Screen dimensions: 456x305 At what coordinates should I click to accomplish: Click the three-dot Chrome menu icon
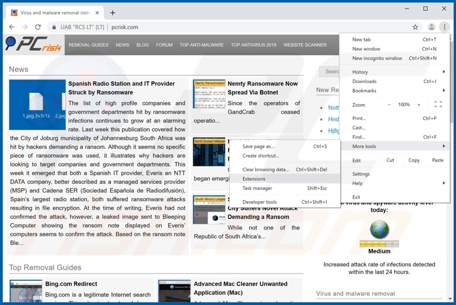click(x=444, y=27)
